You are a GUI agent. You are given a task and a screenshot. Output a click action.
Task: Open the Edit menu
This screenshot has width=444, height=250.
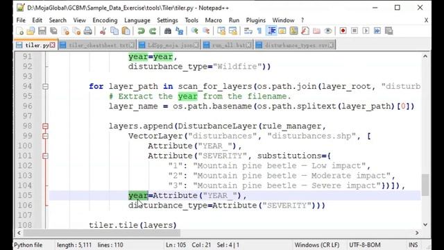pyautogui.click(x=37, y=20)
